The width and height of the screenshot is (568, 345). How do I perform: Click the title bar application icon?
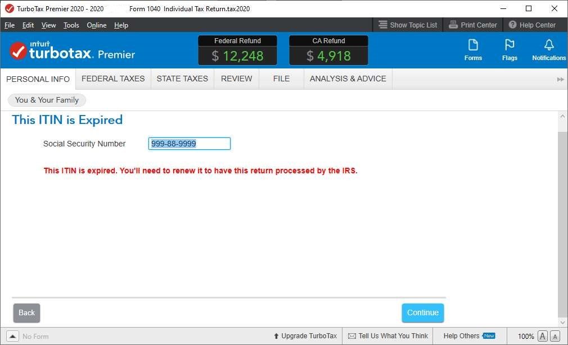tap(10, 8)
